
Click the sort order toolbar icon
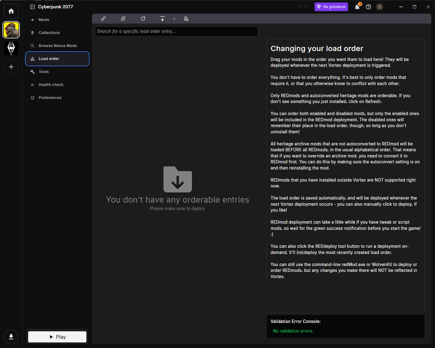[x=186, y=19]
